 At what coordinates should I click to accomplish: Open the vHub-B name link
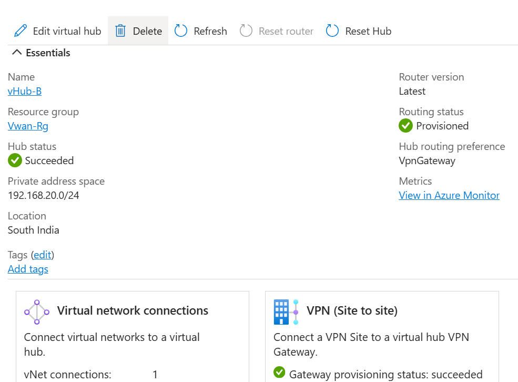(24, 91)
